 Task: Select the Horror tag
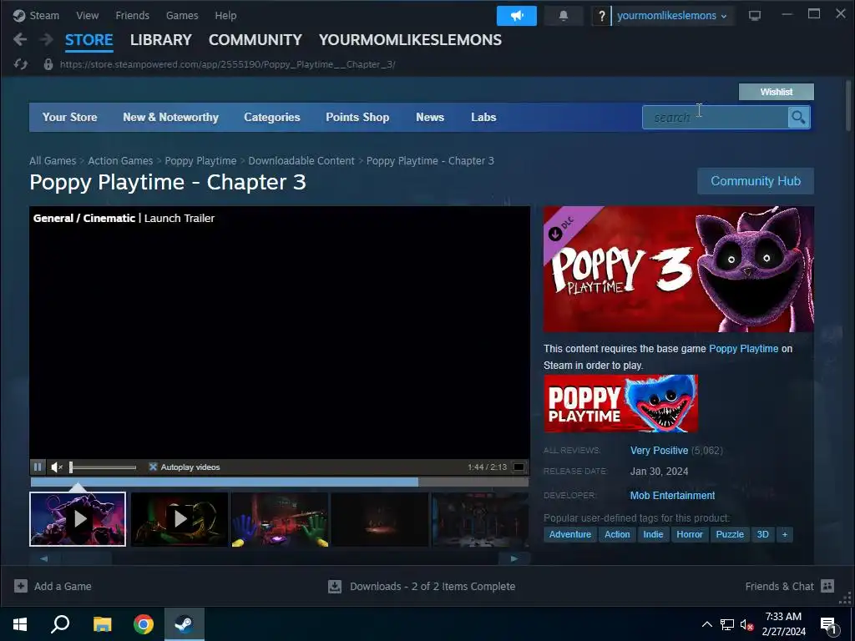pyautogui.click(x=689, y=534)
